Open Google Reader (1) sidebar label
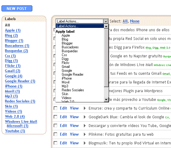This screenshot has width=171, height=148. pos(20,81)
